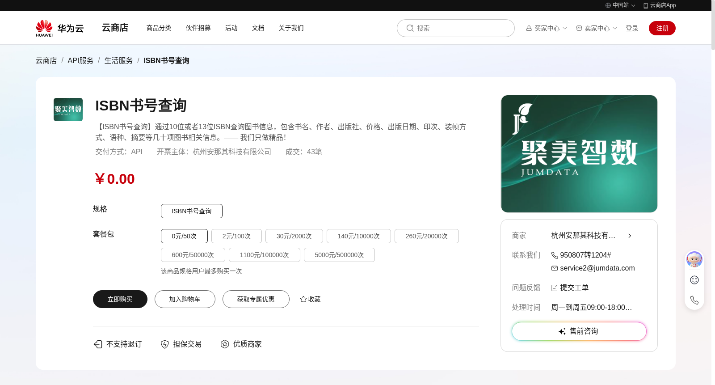Click the 该商品规格用户最多购买一次 note
Viewport: 715px width, 385px height.
pyautogui.click(x=202, y=271)
